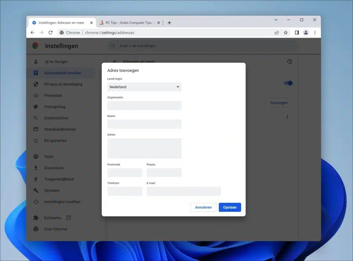353x261 pixels.
Task: Select Automatisch invullen in sidebar
Action: (63, 73)
